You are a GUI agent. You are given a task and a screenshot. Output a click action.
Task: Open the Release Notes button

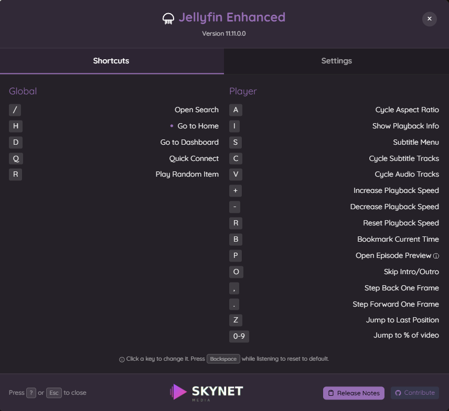pyautogui.click(x=354, y=393)
